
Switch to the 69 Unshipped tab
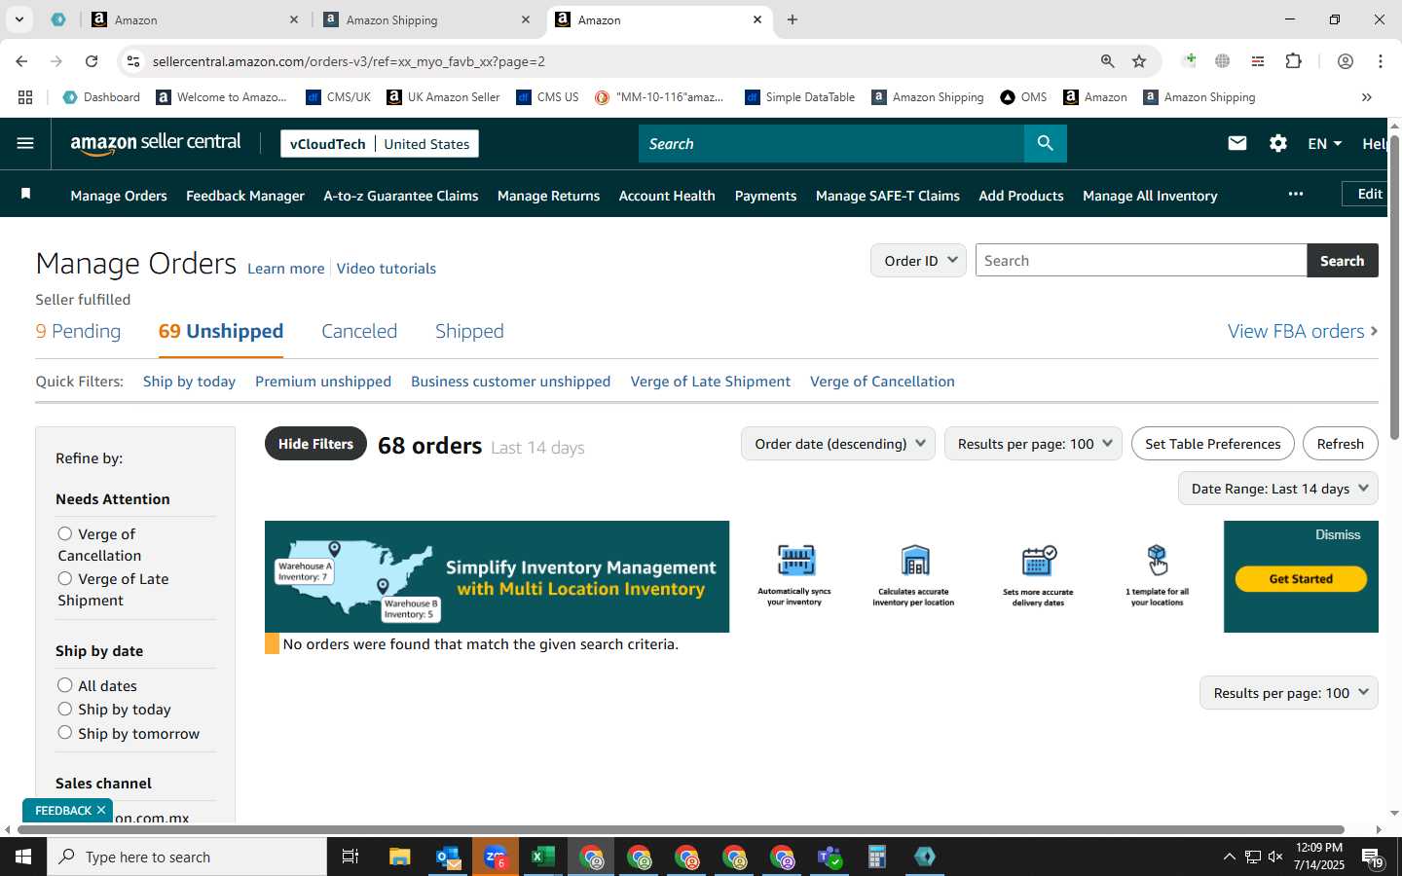pos(221,331)
